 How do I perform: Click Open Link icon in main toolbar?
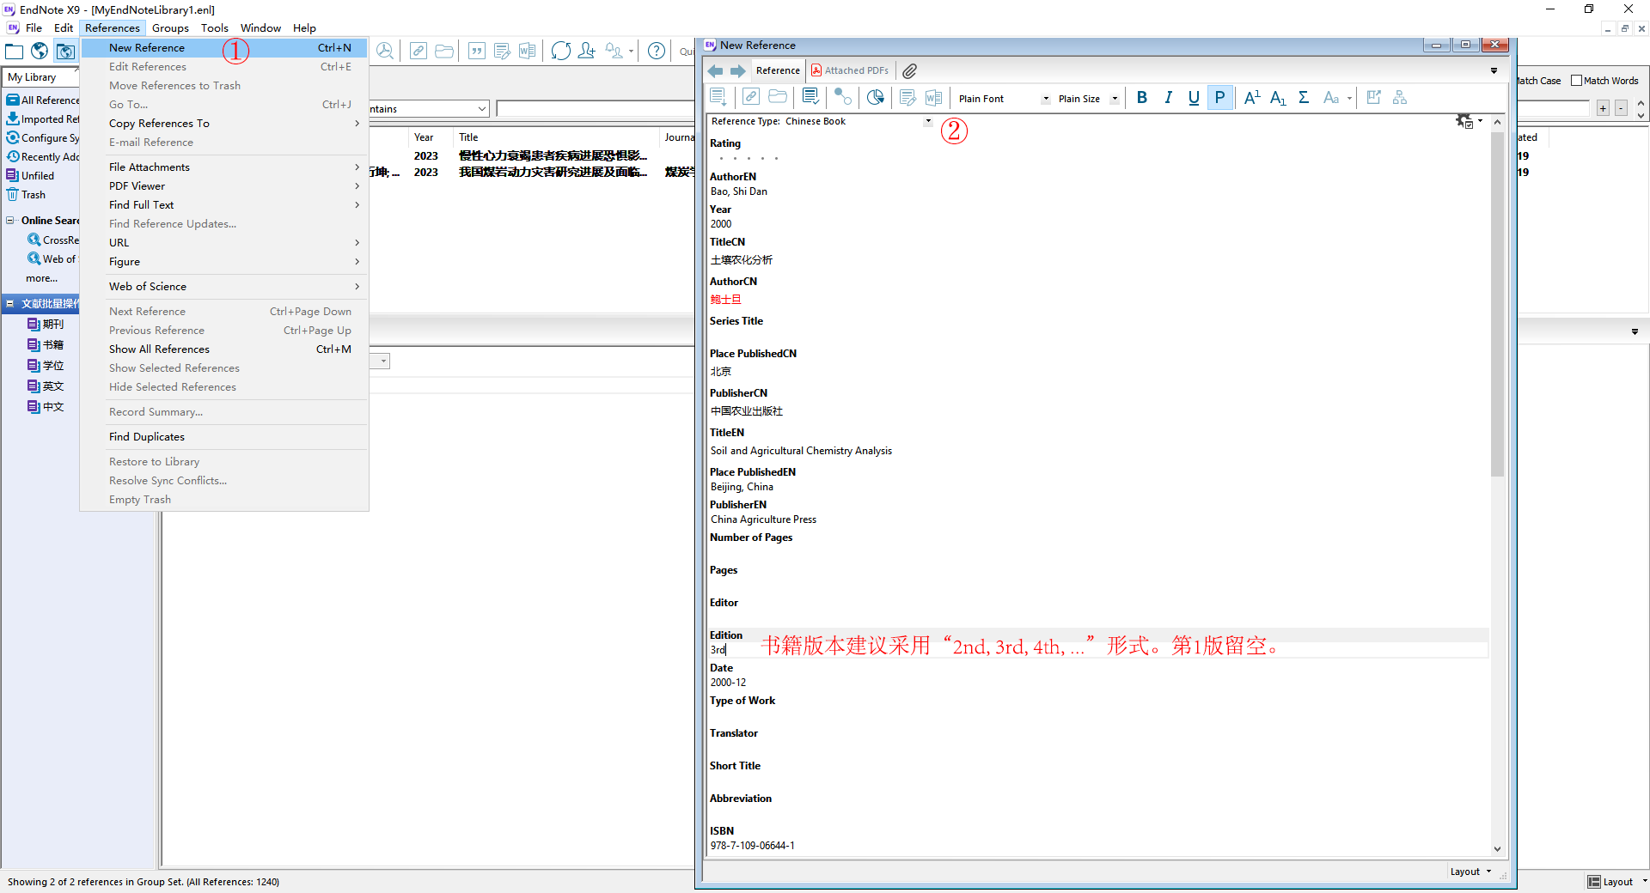point(418,51)
